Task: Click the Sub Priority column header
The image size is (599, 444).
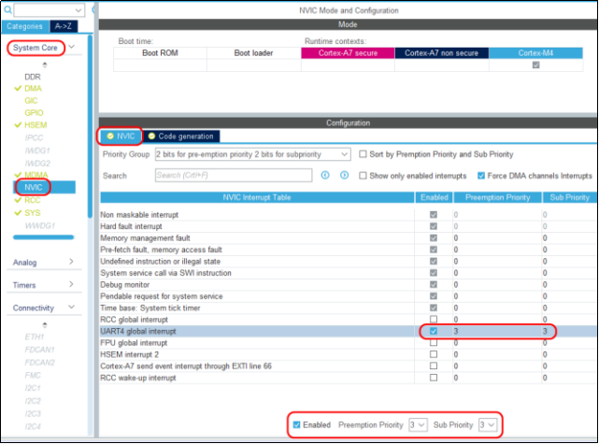Action: click(x=569, y=197)
